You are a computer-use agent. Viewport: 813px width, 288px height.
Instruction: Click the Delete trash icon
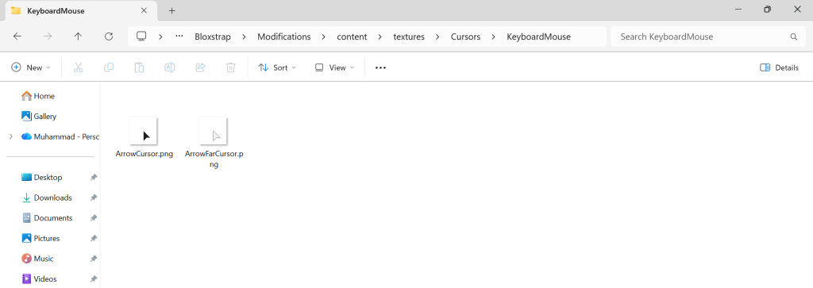[x=231, y=67]
